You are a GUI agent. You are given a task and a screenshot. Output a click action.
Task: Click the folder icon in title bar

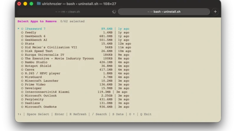click(x=39, y=4)
